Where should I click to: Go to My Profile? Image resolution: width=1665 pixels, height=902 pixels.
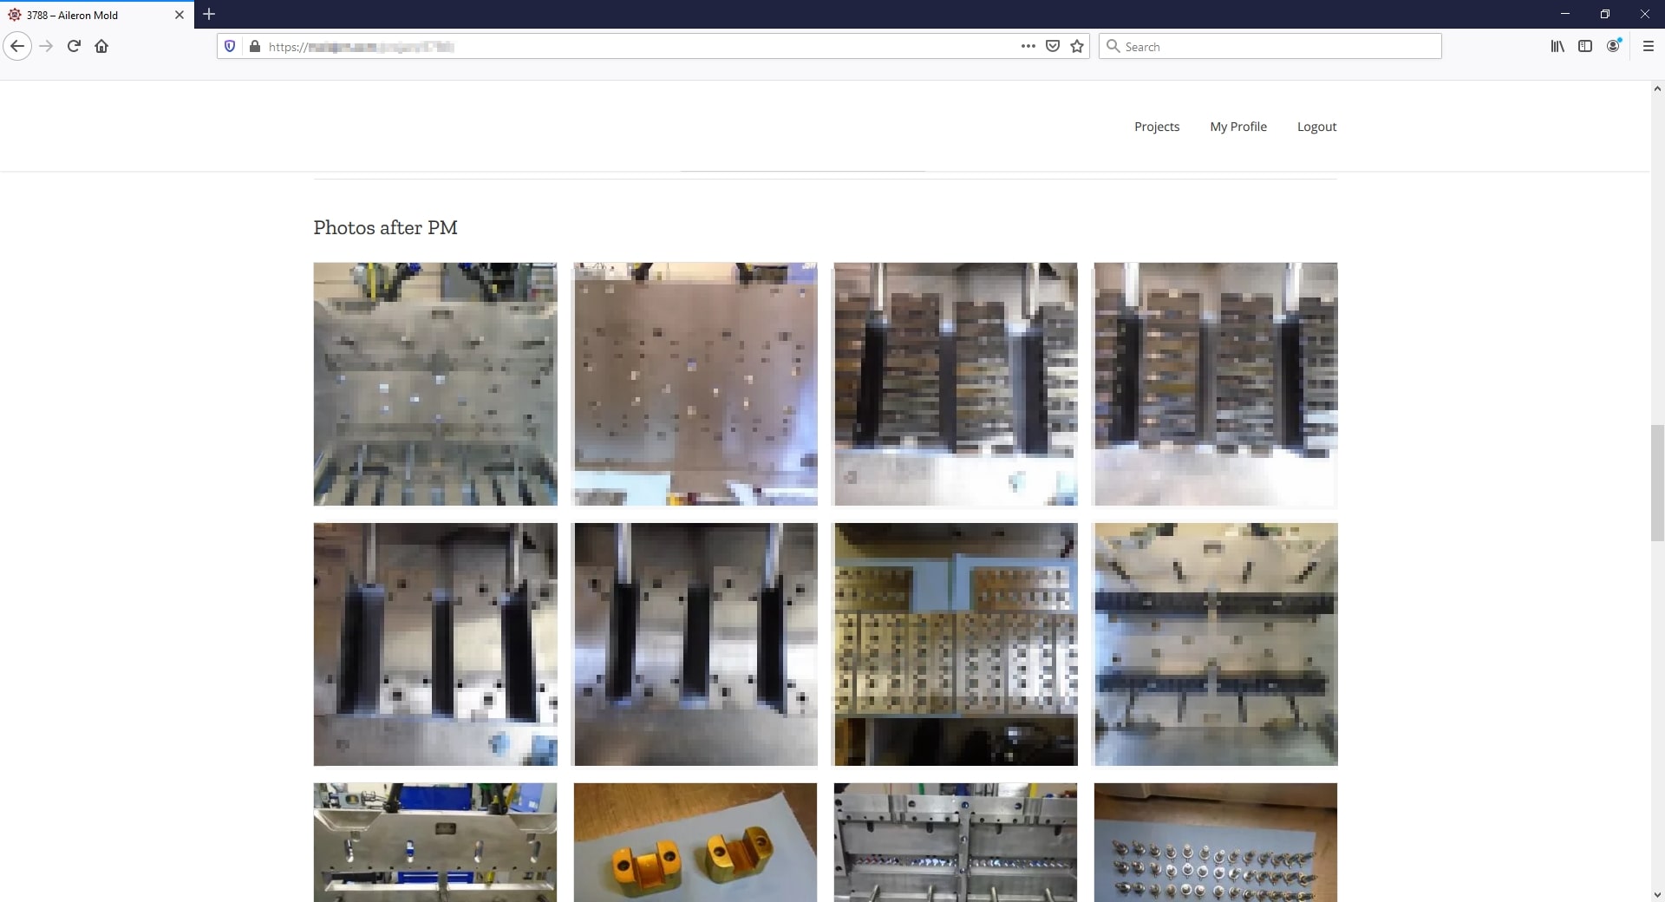(1238, 127)
